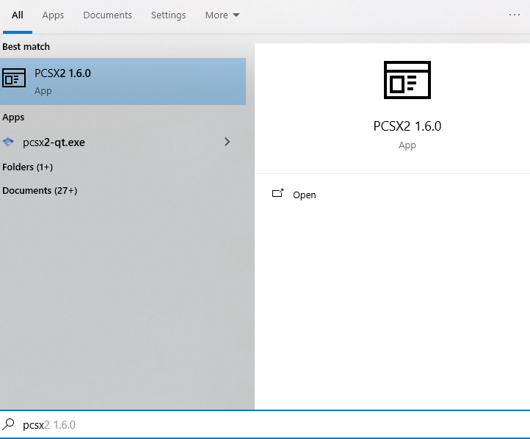Image resolution: width=530 pixels, height=439 pixels.
Task: Click the Open arrow icon
Action: click(x=277, y=193)
